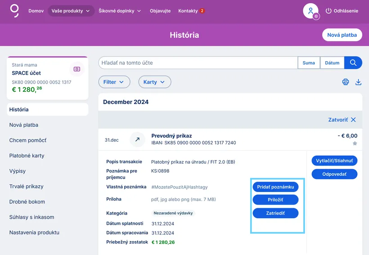Click the download history icon
Viewport: 369px width, 255px height.
(358, 82)
